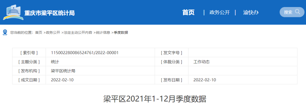306x107 pixels.
Task: Click the 统计 topic value
Action: tap(55, 62)
